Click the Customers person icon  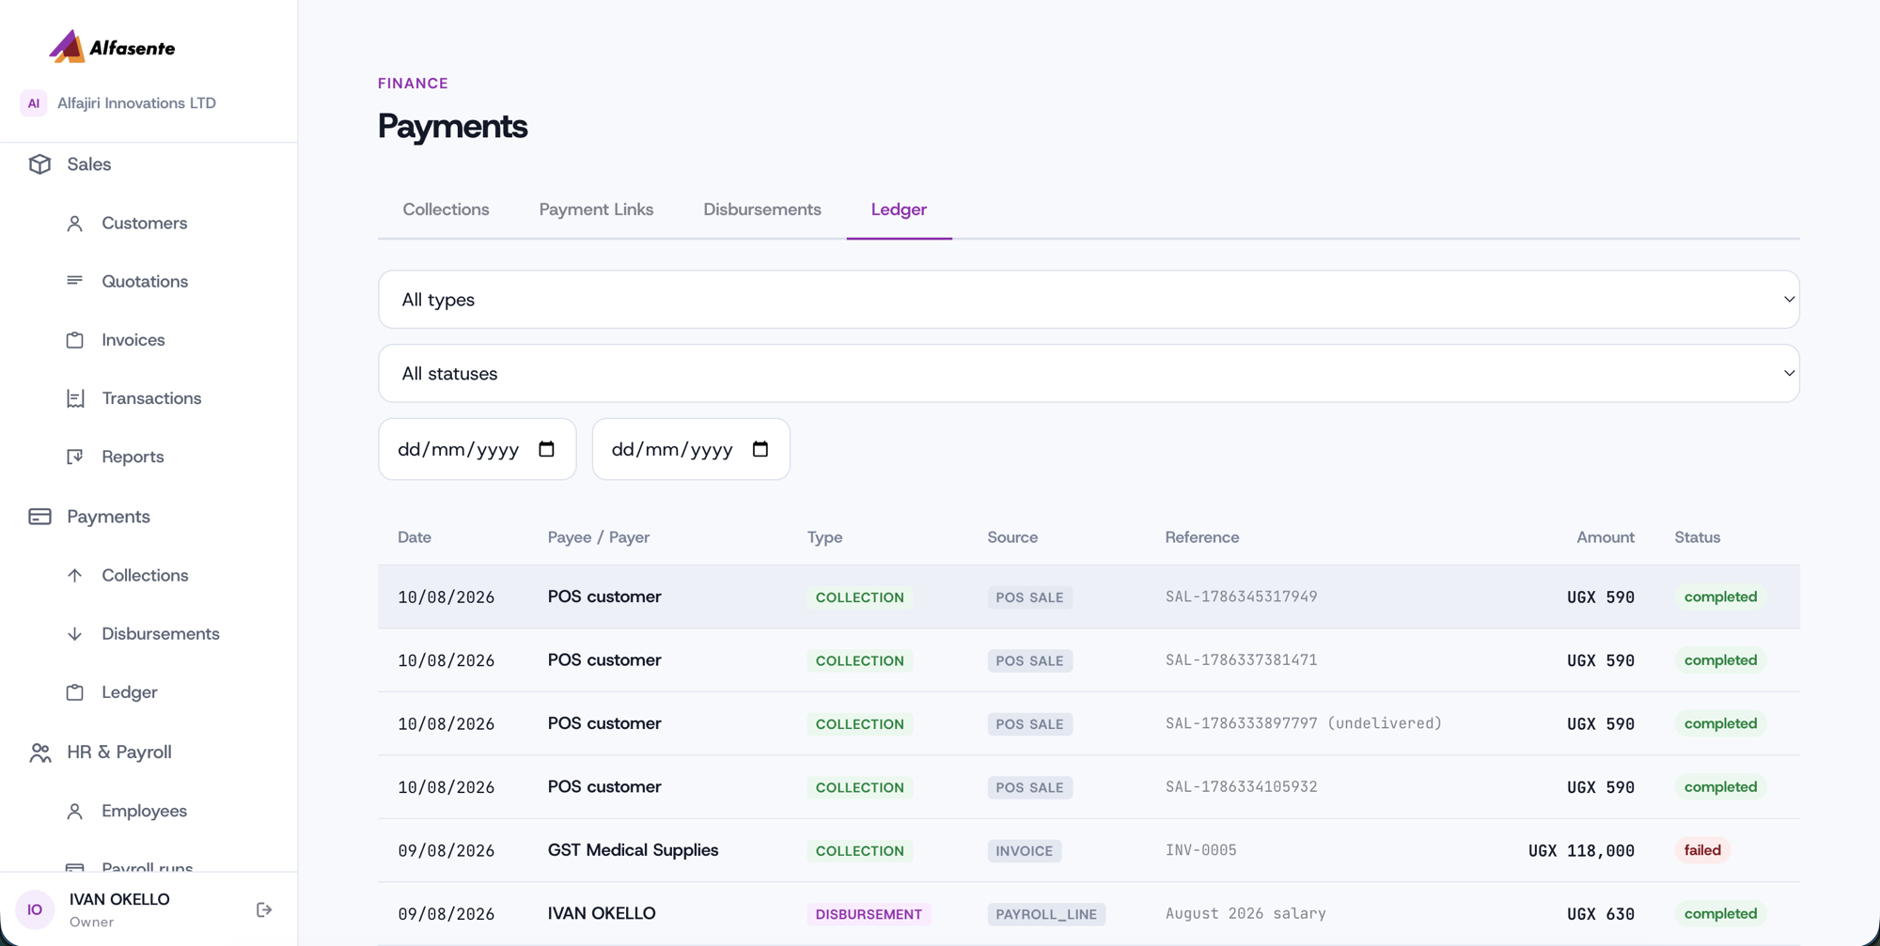tap(75, 224)
